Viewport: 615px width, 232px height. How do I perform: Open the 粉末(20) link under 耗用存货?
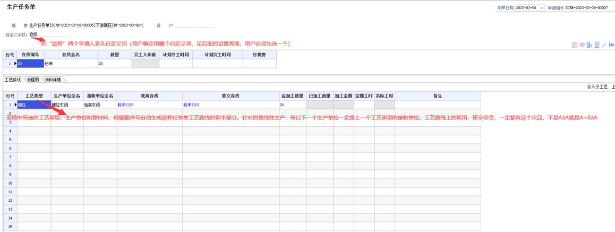[x=125, y=105]
